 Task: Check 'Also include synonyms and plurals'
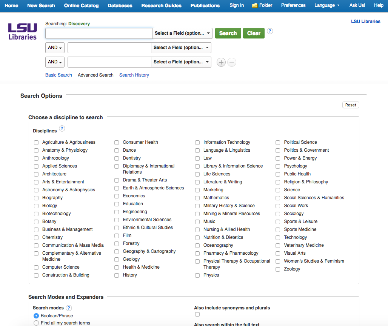point(197,314)
